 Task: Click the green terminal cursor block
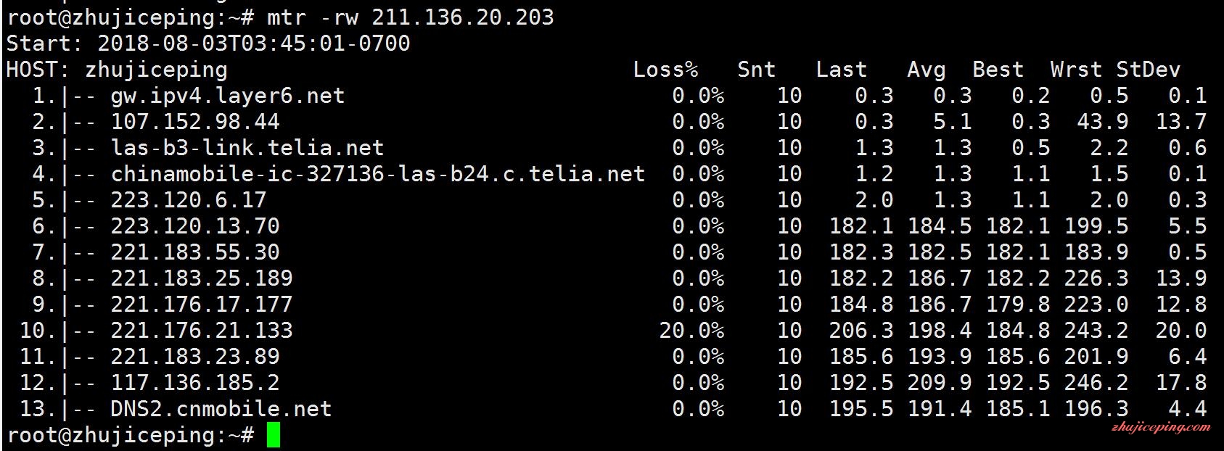[273, 435]
